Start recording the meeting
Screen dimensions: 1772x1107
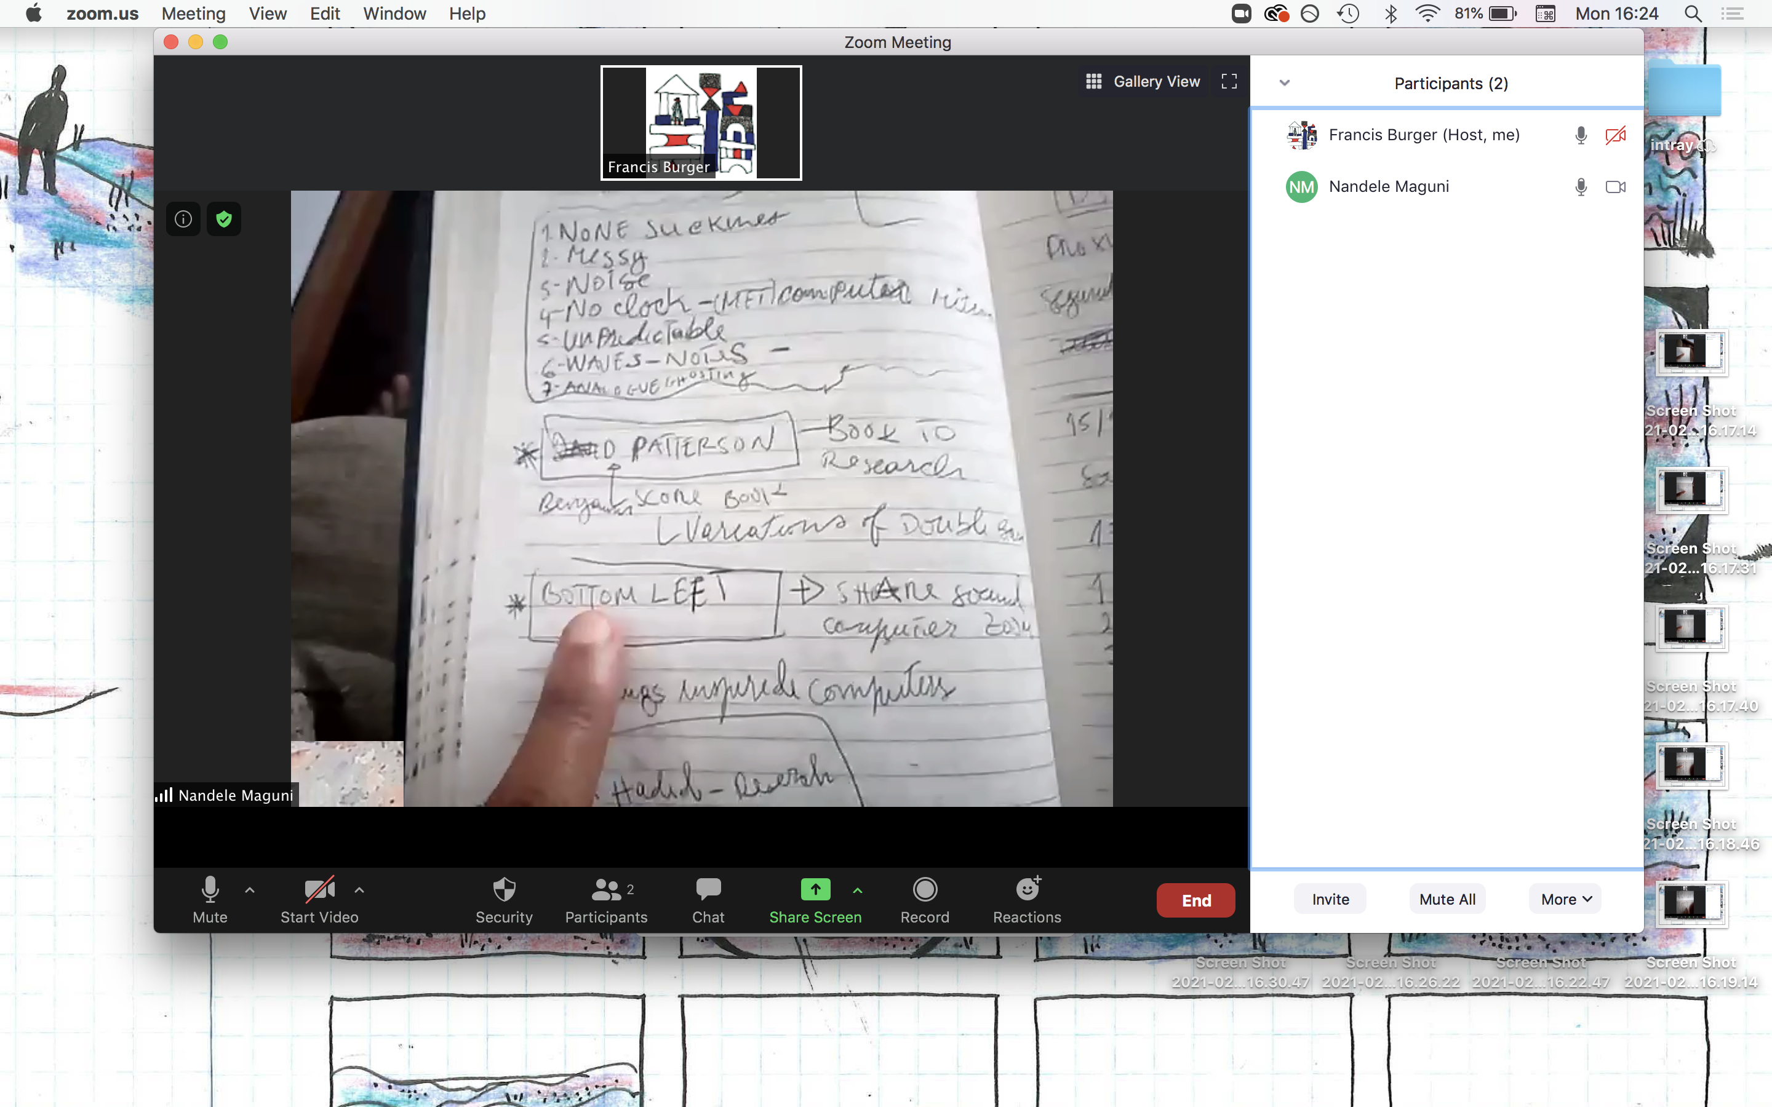(x=924, y=900)
